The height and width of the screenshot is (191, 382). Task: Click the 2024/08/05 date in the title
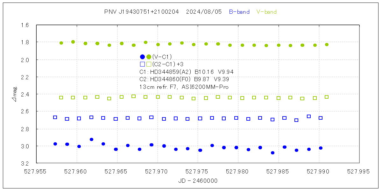204,12
